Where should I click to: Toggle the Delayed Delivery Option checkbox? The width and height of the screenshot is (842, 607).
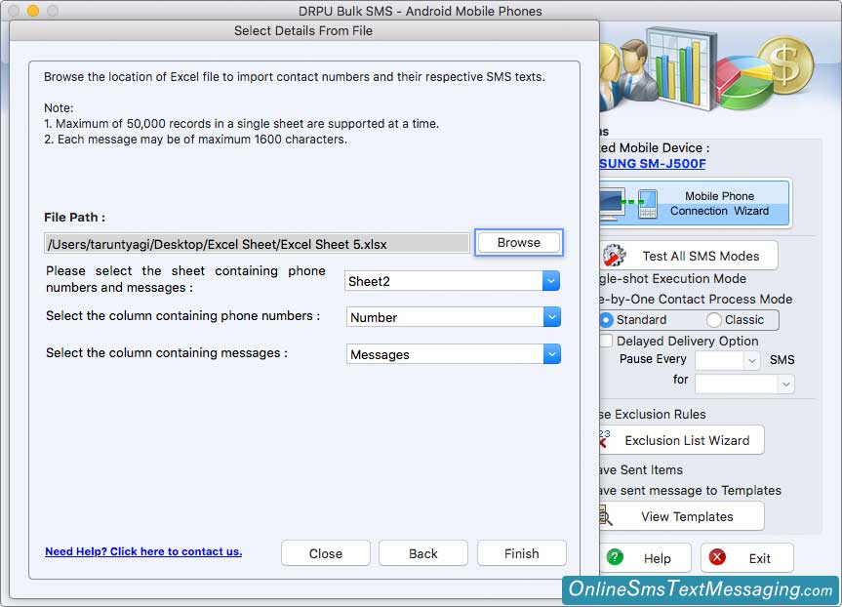click(606, 341)
